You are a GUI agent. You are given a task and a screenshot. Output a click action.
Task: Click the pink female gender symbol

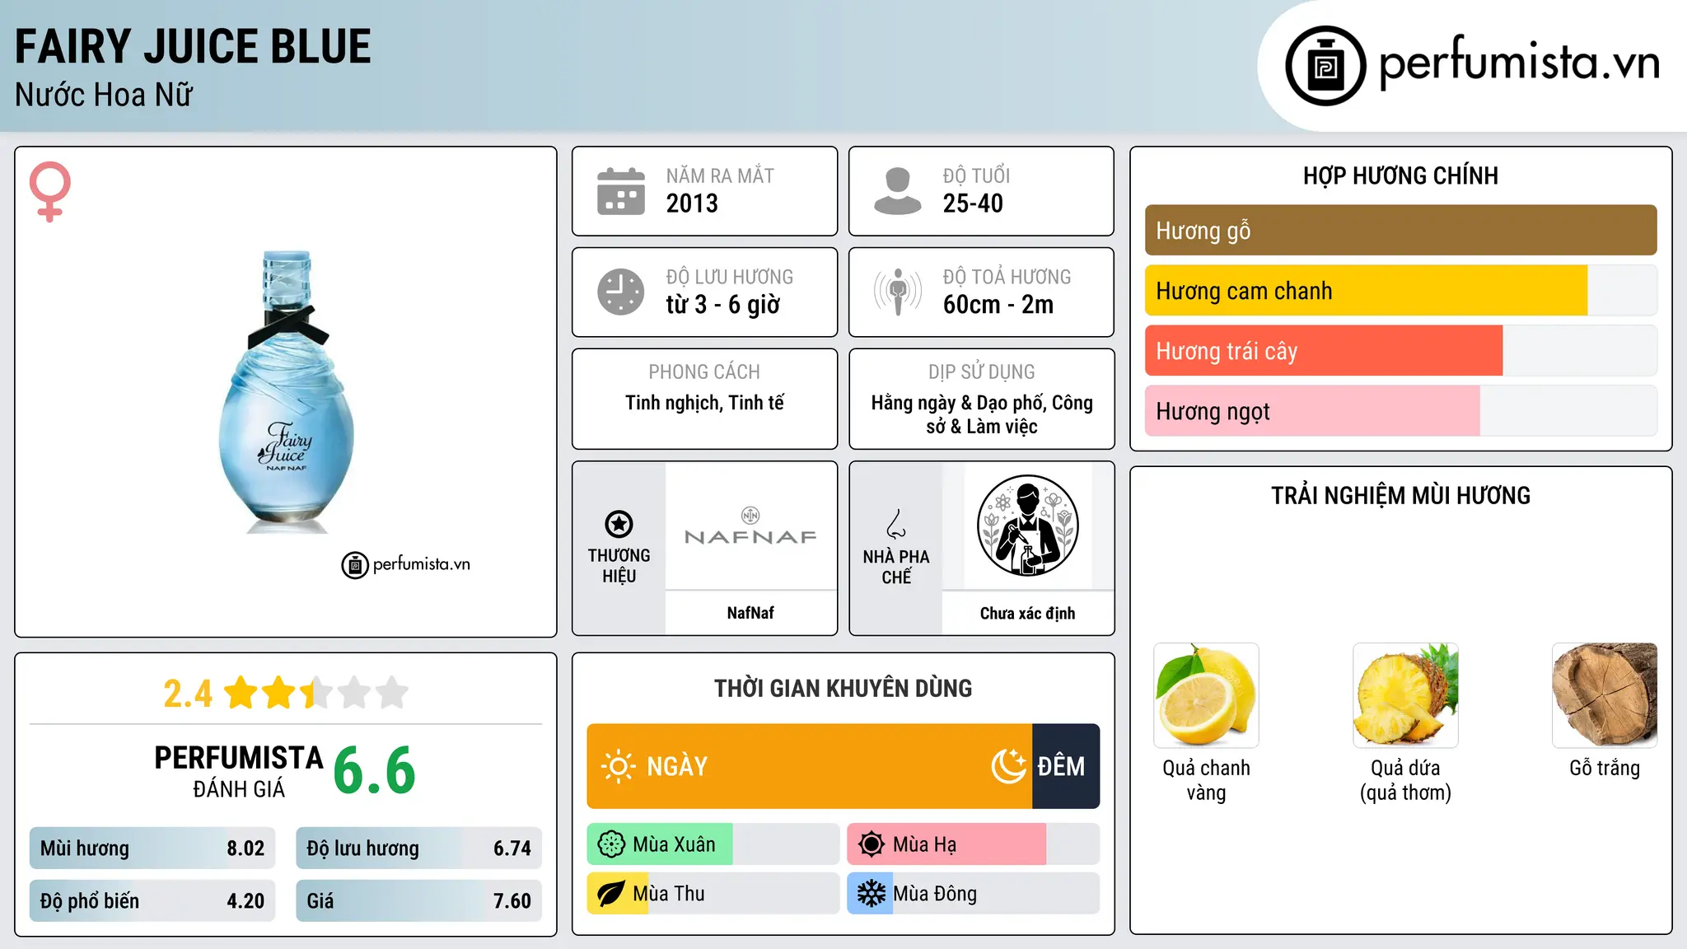(49, 191)
